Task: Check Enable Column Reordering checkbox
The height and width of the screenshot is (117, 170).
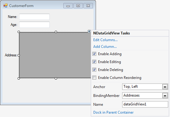Action: click(x=94, y=77)
